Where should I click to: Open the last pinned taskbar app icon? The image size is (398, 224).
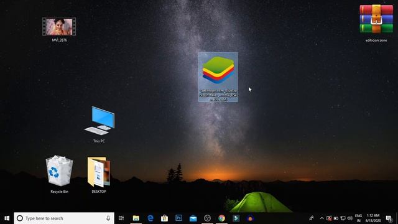[x=250, y=218]
